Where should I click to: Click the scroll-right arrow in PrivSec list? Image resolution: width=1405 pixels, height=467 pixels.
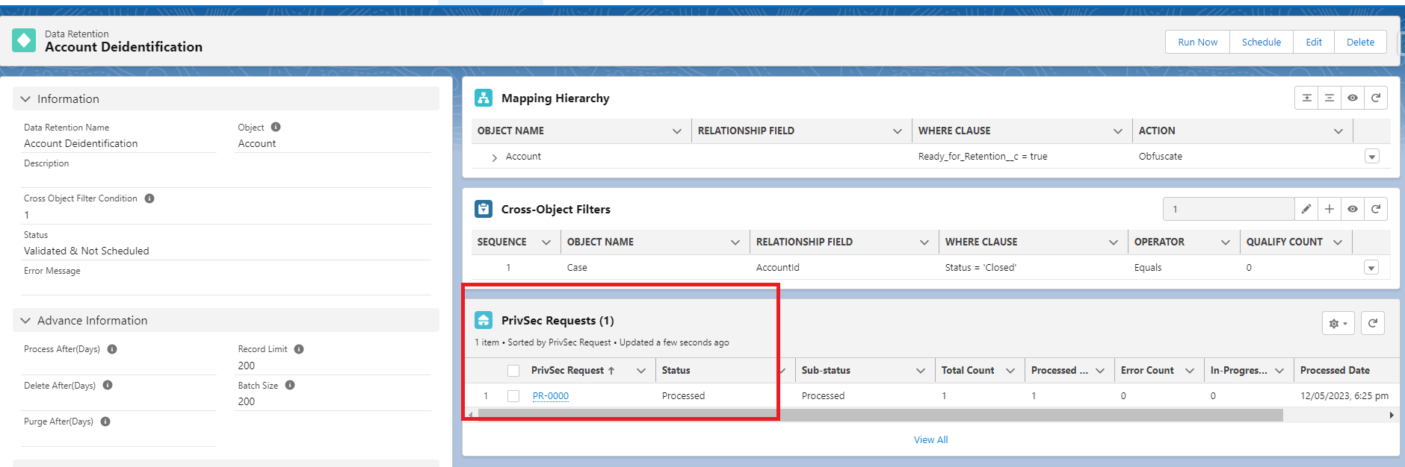pos(1392,415)
